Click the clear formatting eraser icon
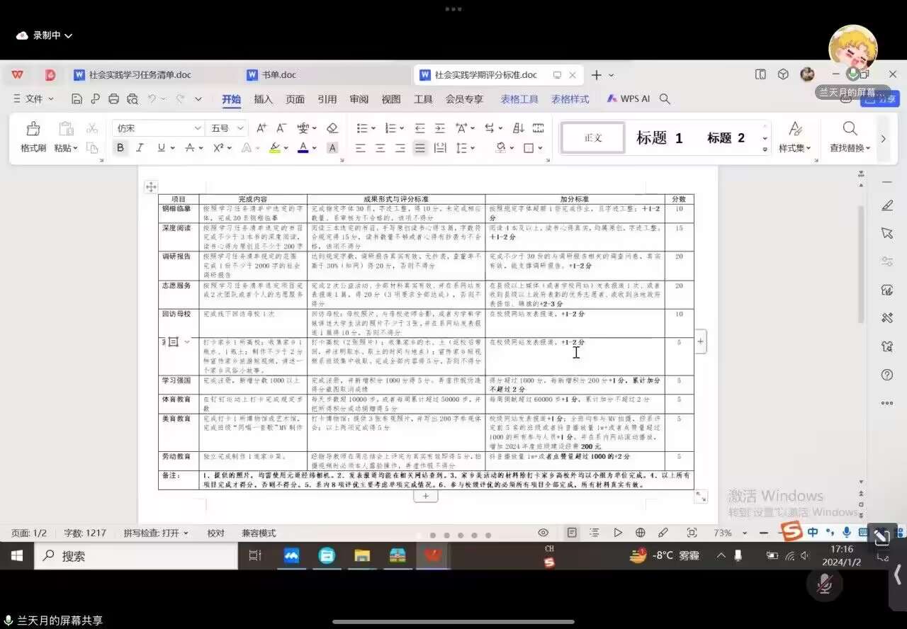Image resolution: width=907 pixels, height=629 pixels. pos(332,128)
